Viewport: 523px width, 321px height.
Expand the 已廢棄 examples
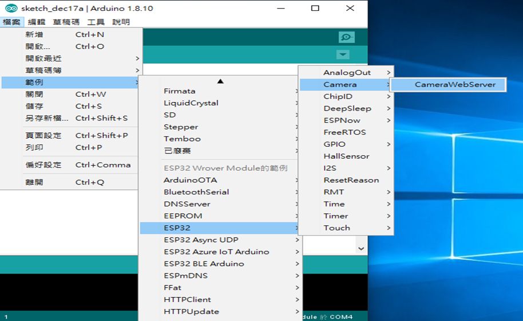click(x=220, y=151)
